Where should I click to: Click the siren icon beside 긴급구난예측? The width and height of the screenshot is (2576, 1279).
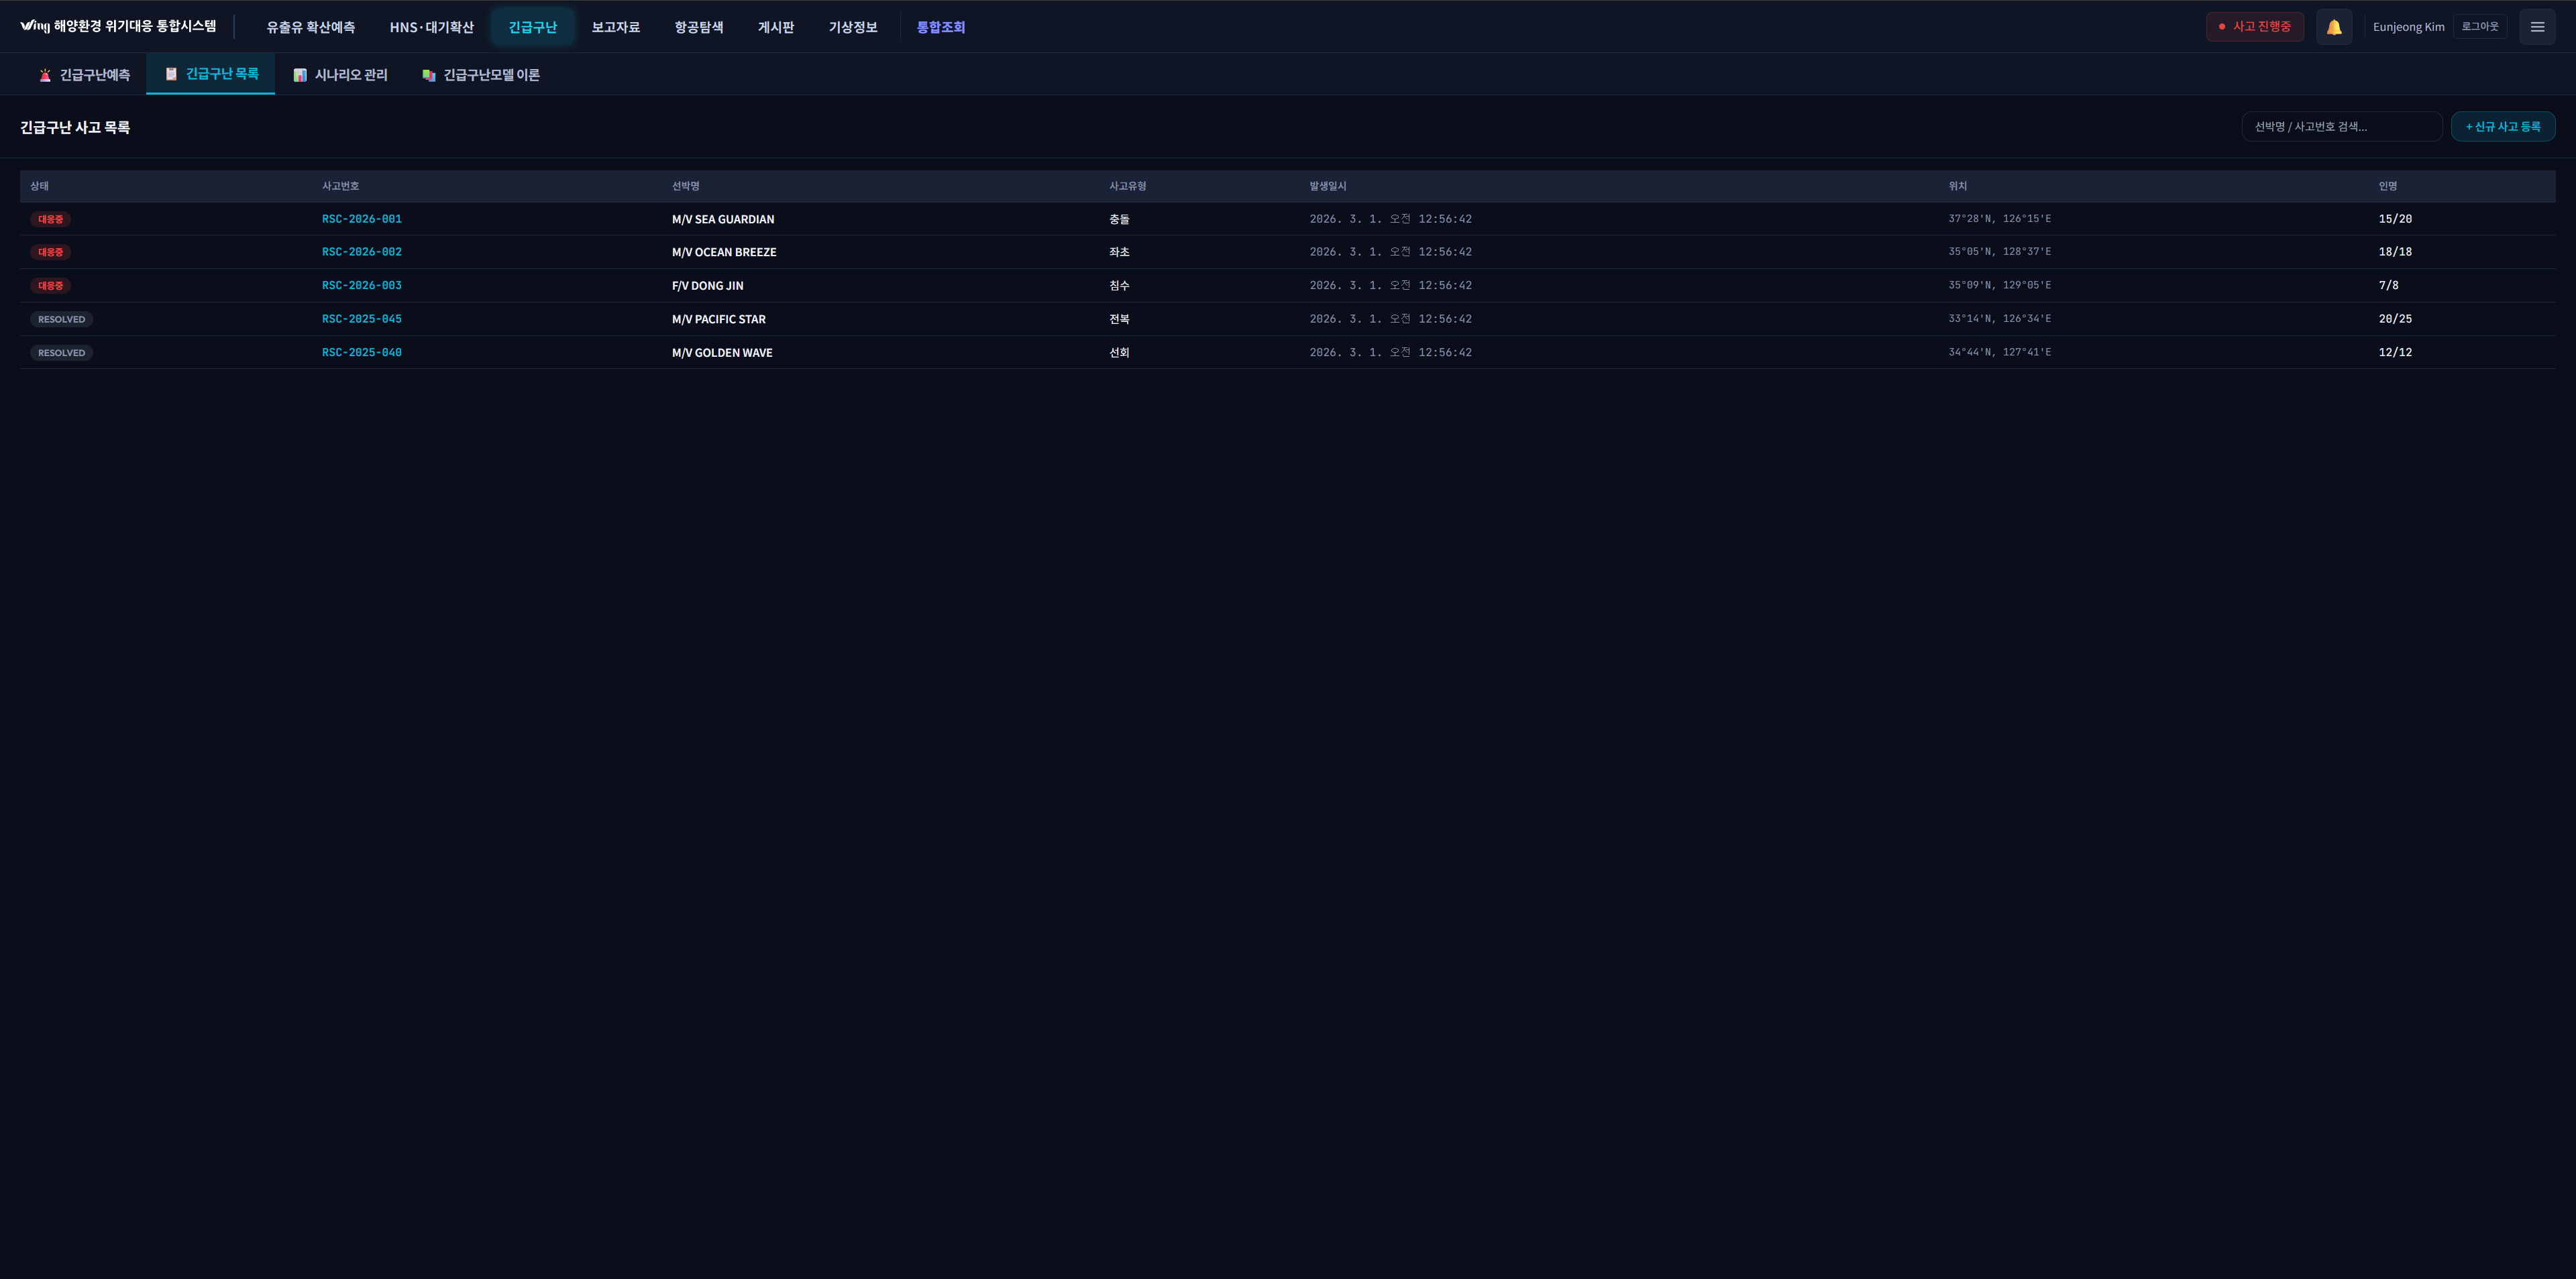(45, 75)
